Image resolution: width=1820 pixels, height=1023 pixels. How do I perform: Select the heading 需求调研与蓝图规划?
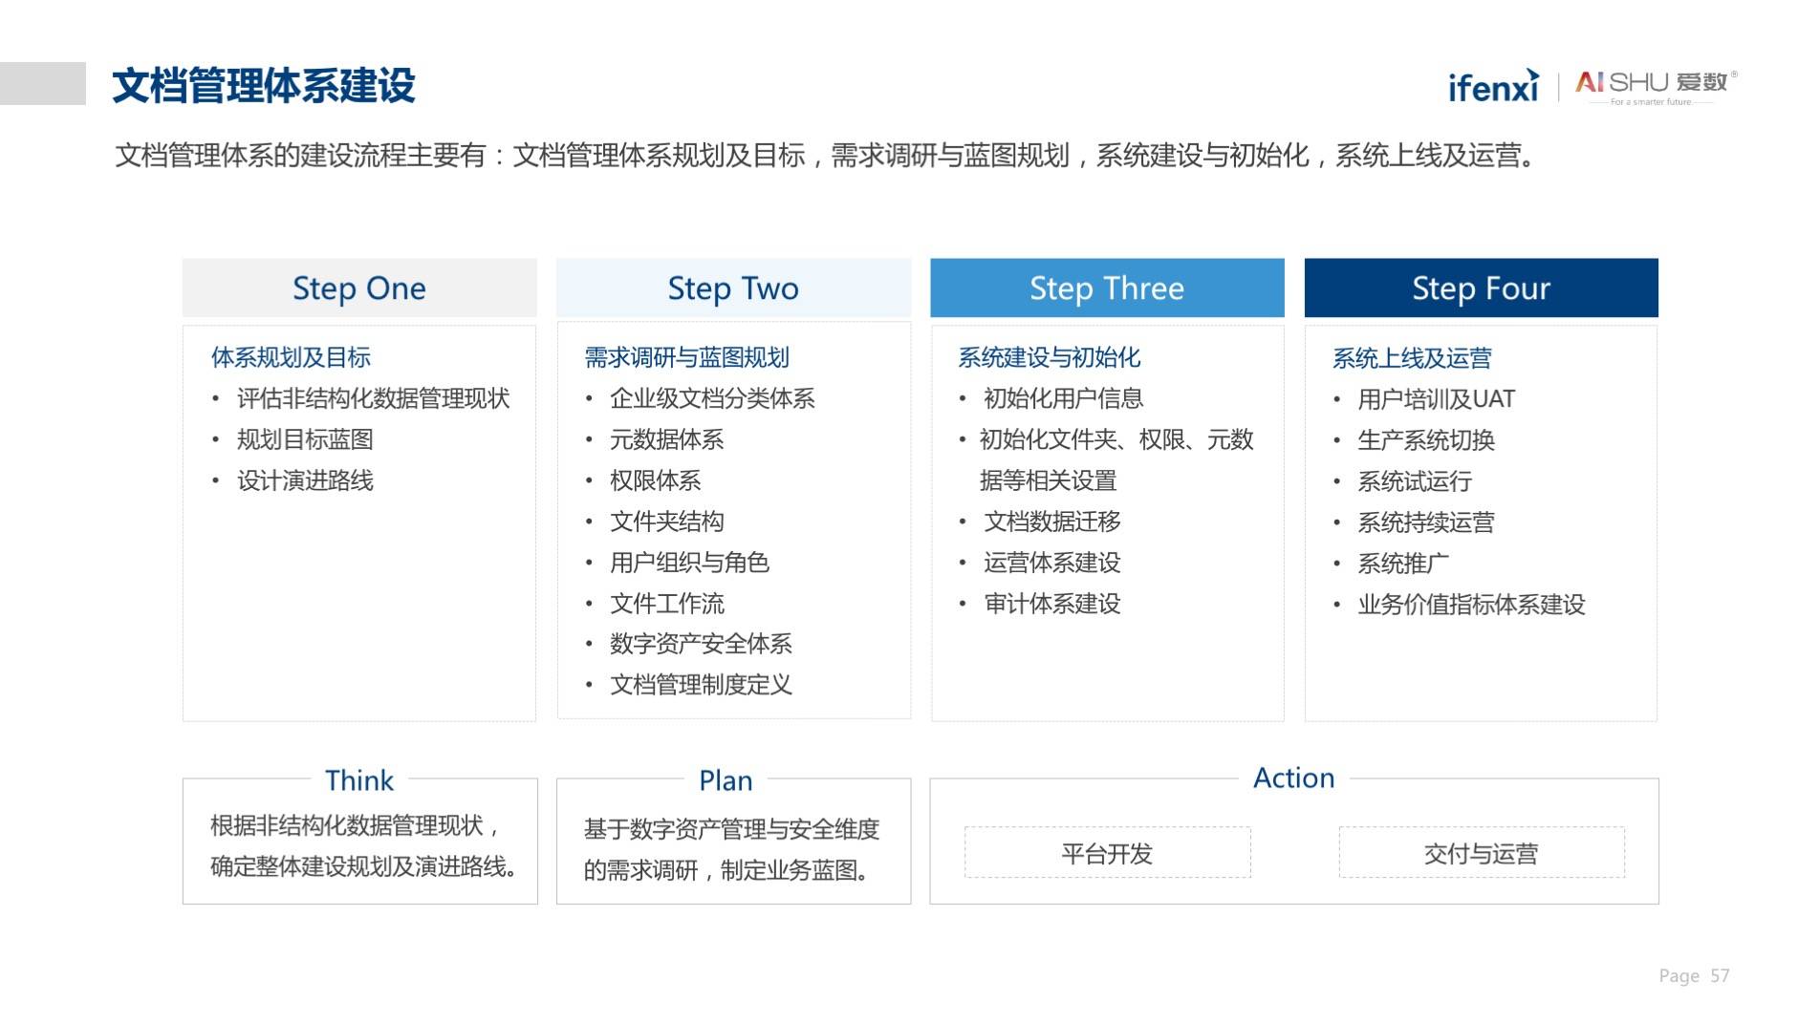coord(686,357)
